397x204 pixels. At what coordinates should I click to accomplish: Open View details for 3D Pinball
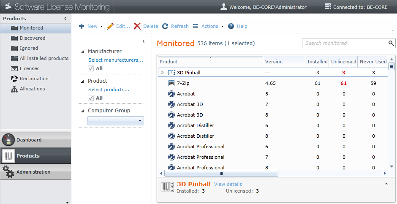(x=228, y=184)
